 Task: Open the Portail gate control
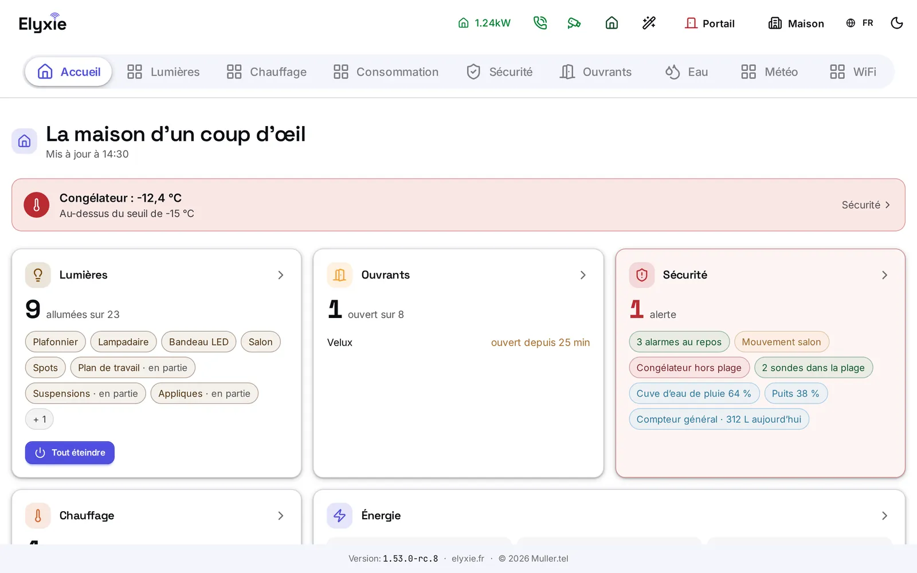tap(710, 23)
